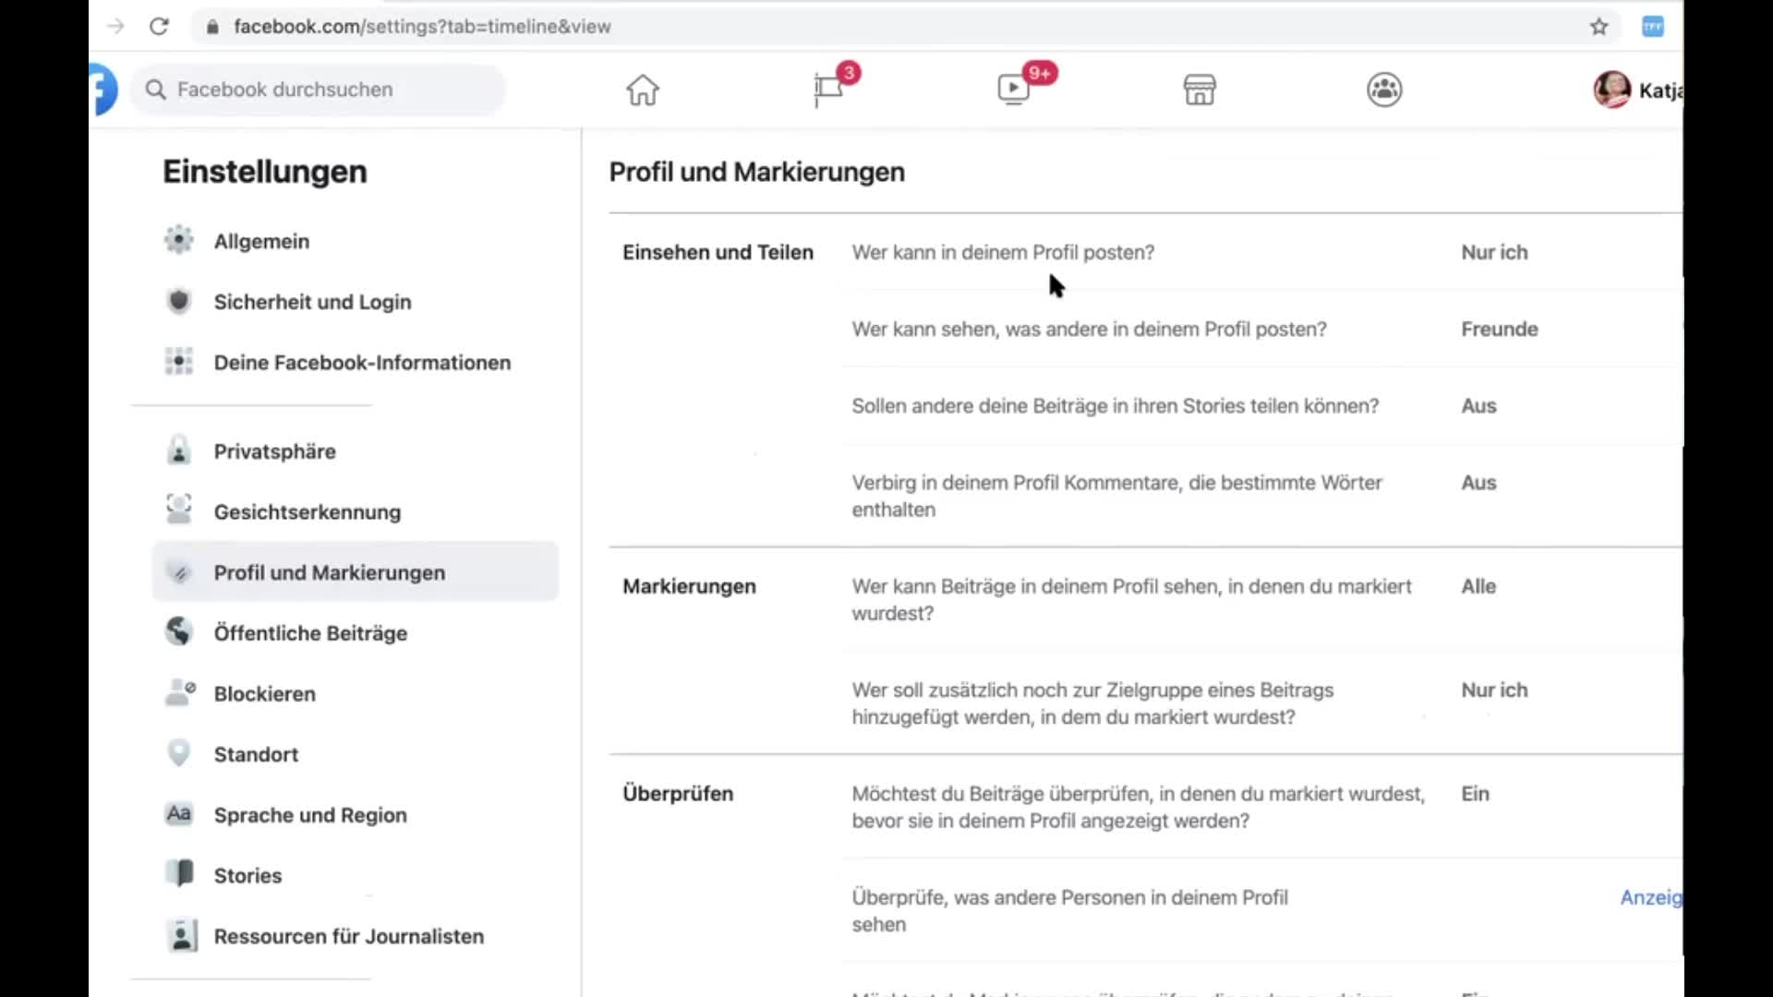Click the Facebook logo
Viewport: 1773px width, 997px height.
coord(104,90)
